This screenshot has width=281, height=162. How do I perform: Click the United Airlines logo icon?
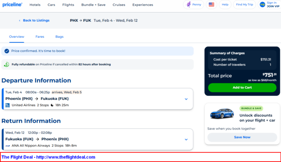point(8,105)
